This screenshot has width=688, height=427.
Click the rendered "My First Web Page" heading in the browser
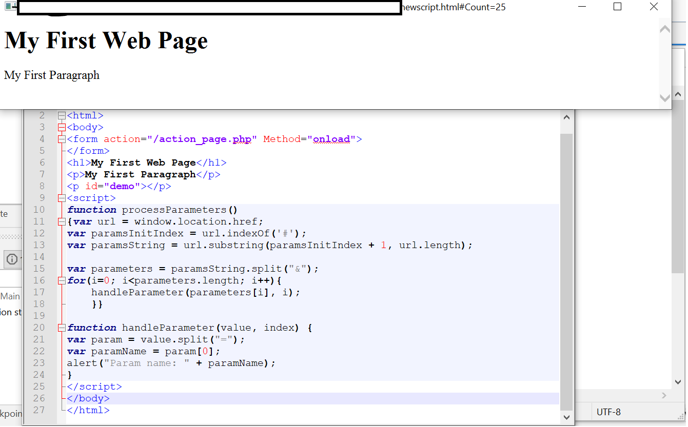(106, 40)
